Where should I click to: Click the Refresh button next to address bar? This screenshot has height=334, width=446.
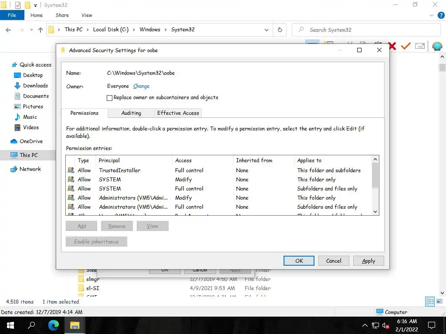(280, 30)
